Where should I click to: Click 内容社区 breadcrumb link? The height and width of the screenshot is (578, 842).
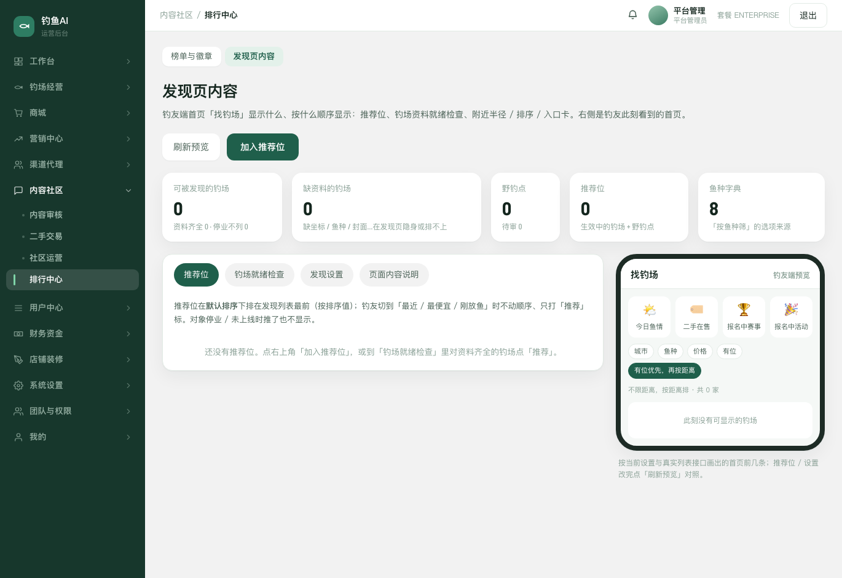coord(176,15)
